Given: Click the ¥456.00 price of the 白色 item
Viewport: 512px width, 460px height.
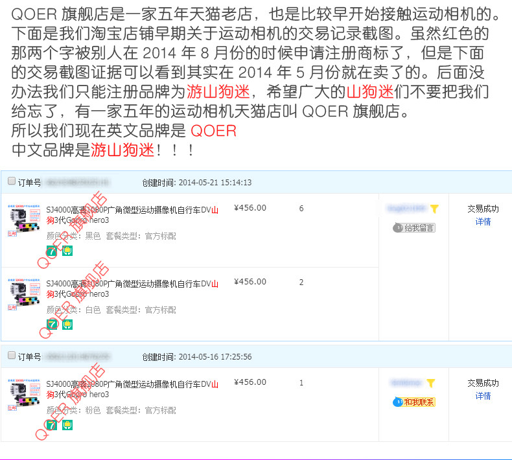Looking at the screenshot, I should 250,282.
